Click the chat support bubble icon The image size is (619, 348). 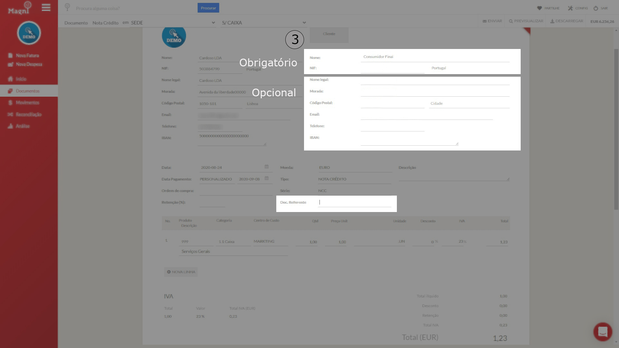(x=603, y=332)
